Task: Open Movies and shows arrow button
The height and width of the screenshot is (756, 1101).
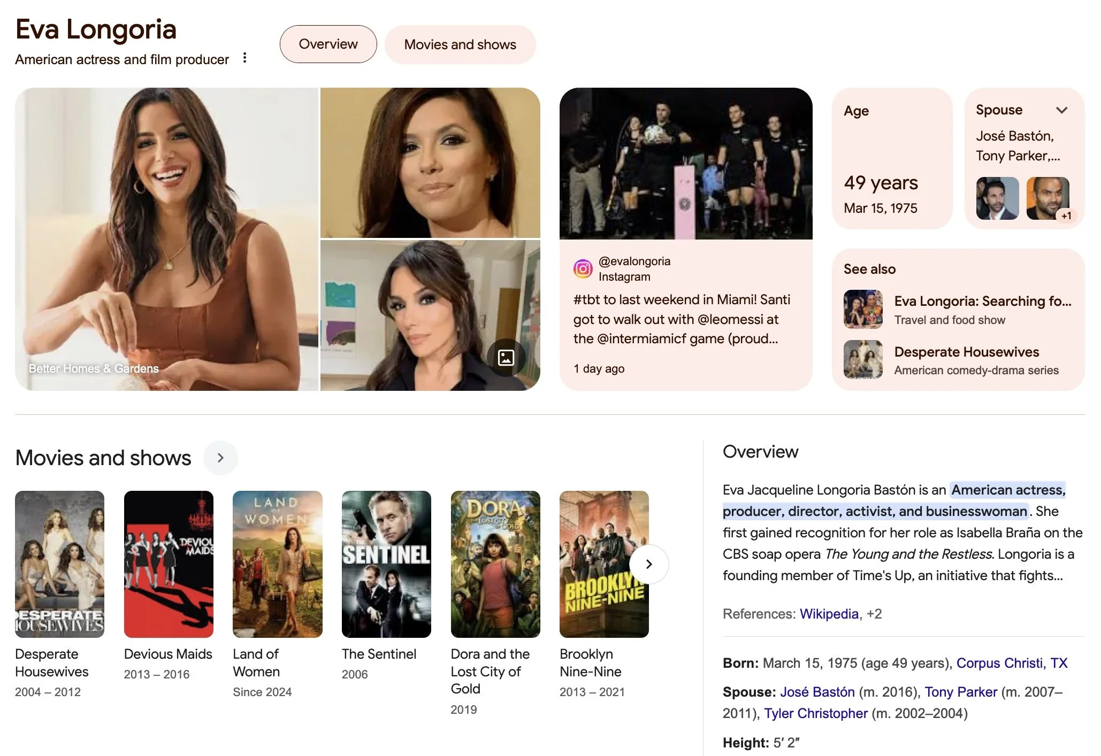Action: click(x=220, y=458)
